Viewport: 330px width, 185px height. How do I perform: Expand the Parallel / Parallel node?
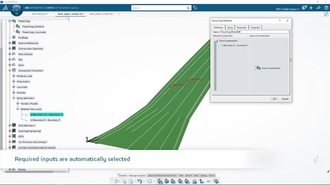tap(18, 103)
